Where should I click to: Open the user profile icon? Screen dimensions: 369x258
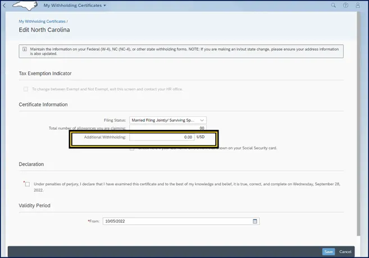coord(358,5)
